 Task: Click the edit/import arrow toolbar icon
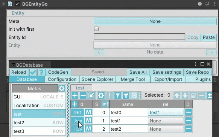point(91,95)
